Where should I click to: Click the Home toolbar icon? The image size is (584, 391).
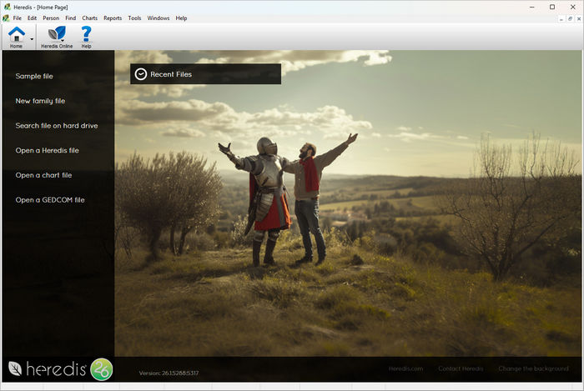click(16, 34)
